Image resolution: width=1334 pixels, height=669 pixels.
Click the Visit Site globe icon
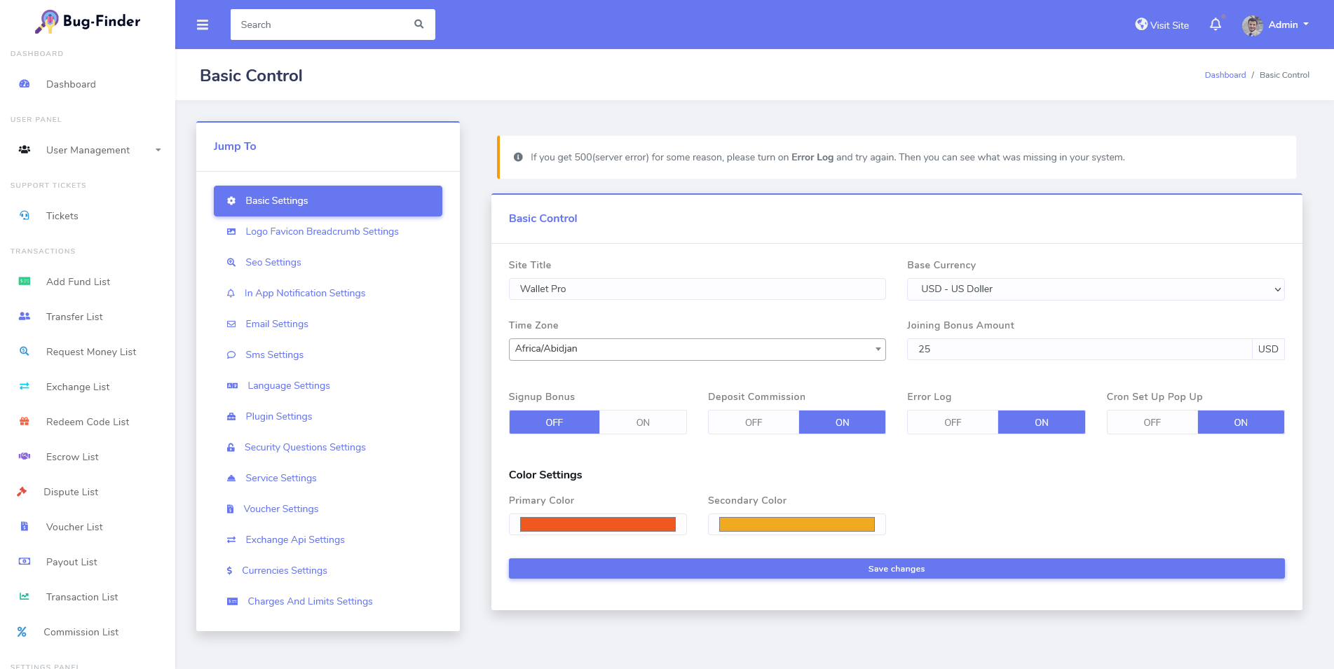(1141, 25)
